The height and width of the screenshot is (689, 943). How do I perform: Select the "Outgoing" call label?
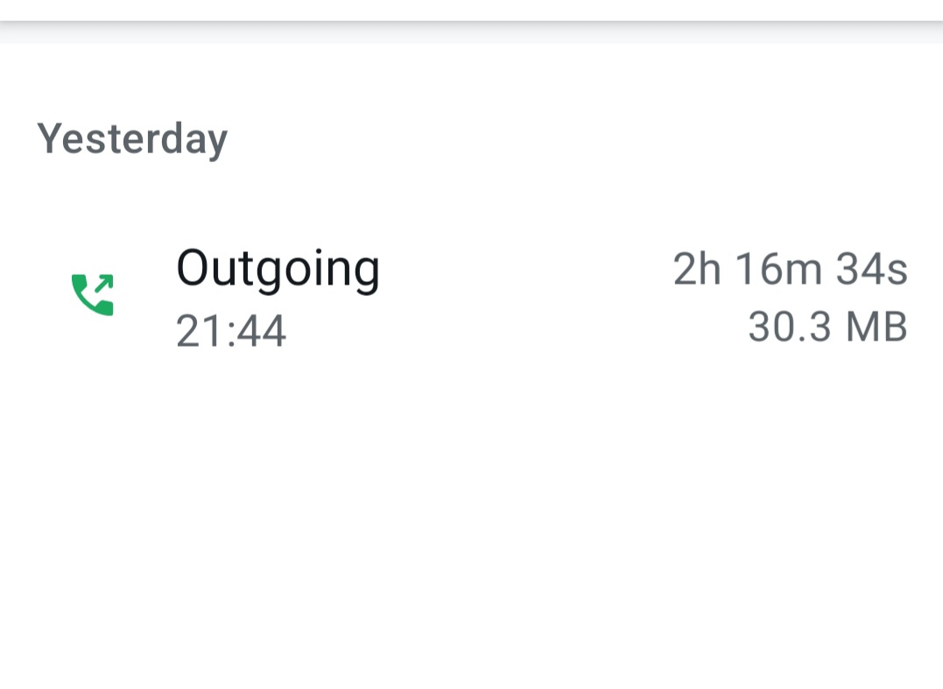click(278, 269)
